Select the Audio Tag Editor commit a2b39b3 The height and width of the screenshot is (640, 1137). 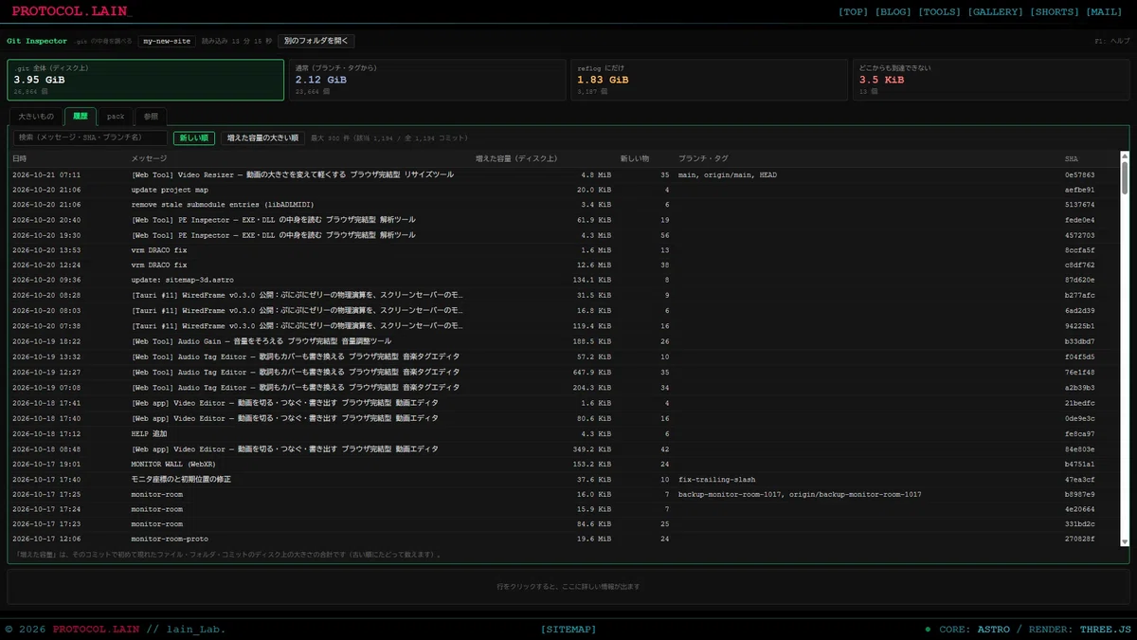point(564,387)
